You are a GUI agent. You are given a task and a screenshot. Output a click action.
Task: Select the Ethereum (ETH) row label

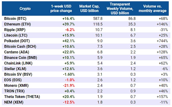[x=17, y=24]
